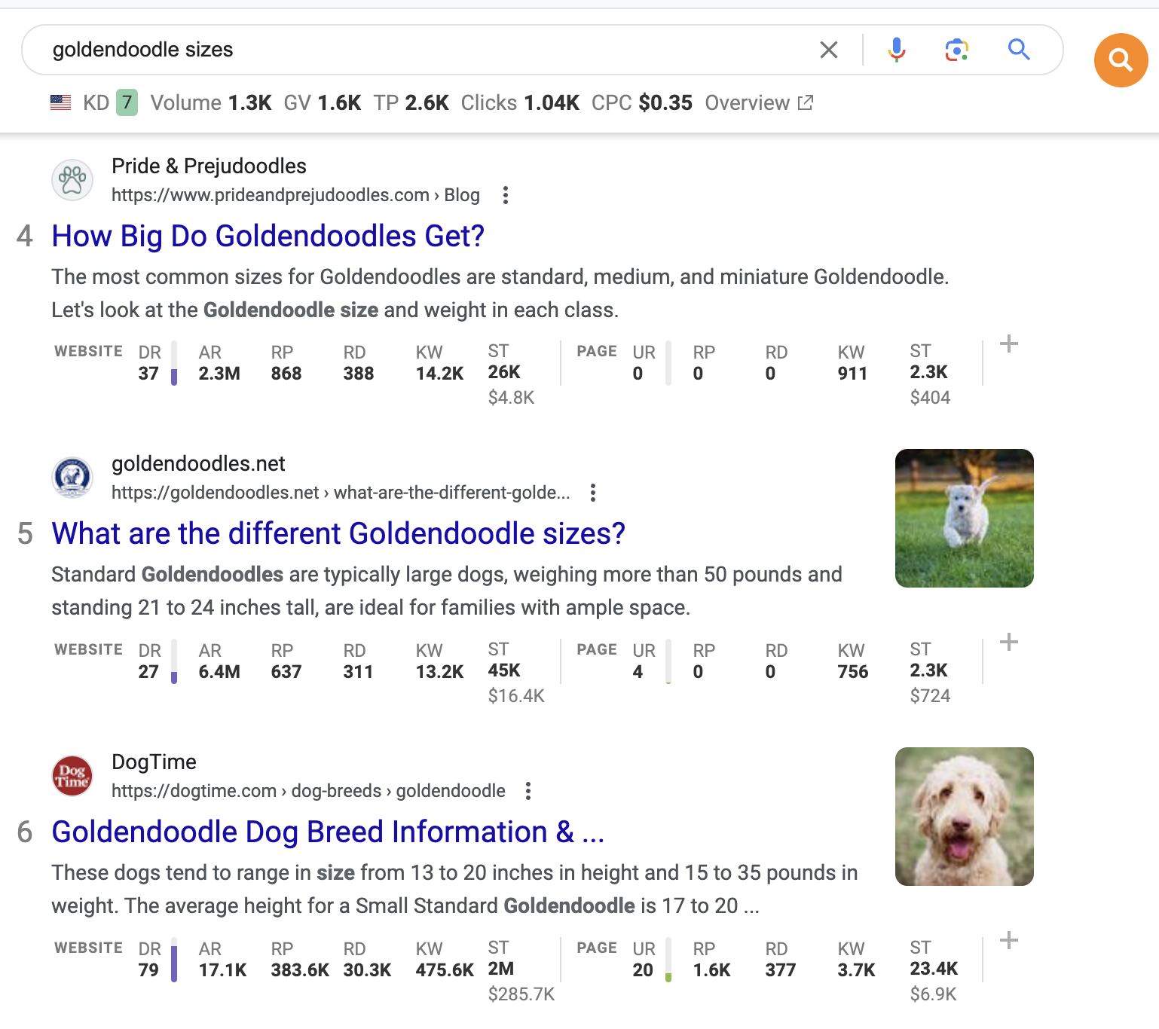The width and height of the screenshot is (1159, 1029).
Task: Click the prideandprejudoodles.com URL breadcrumb
Action: [x=295, y=196]
